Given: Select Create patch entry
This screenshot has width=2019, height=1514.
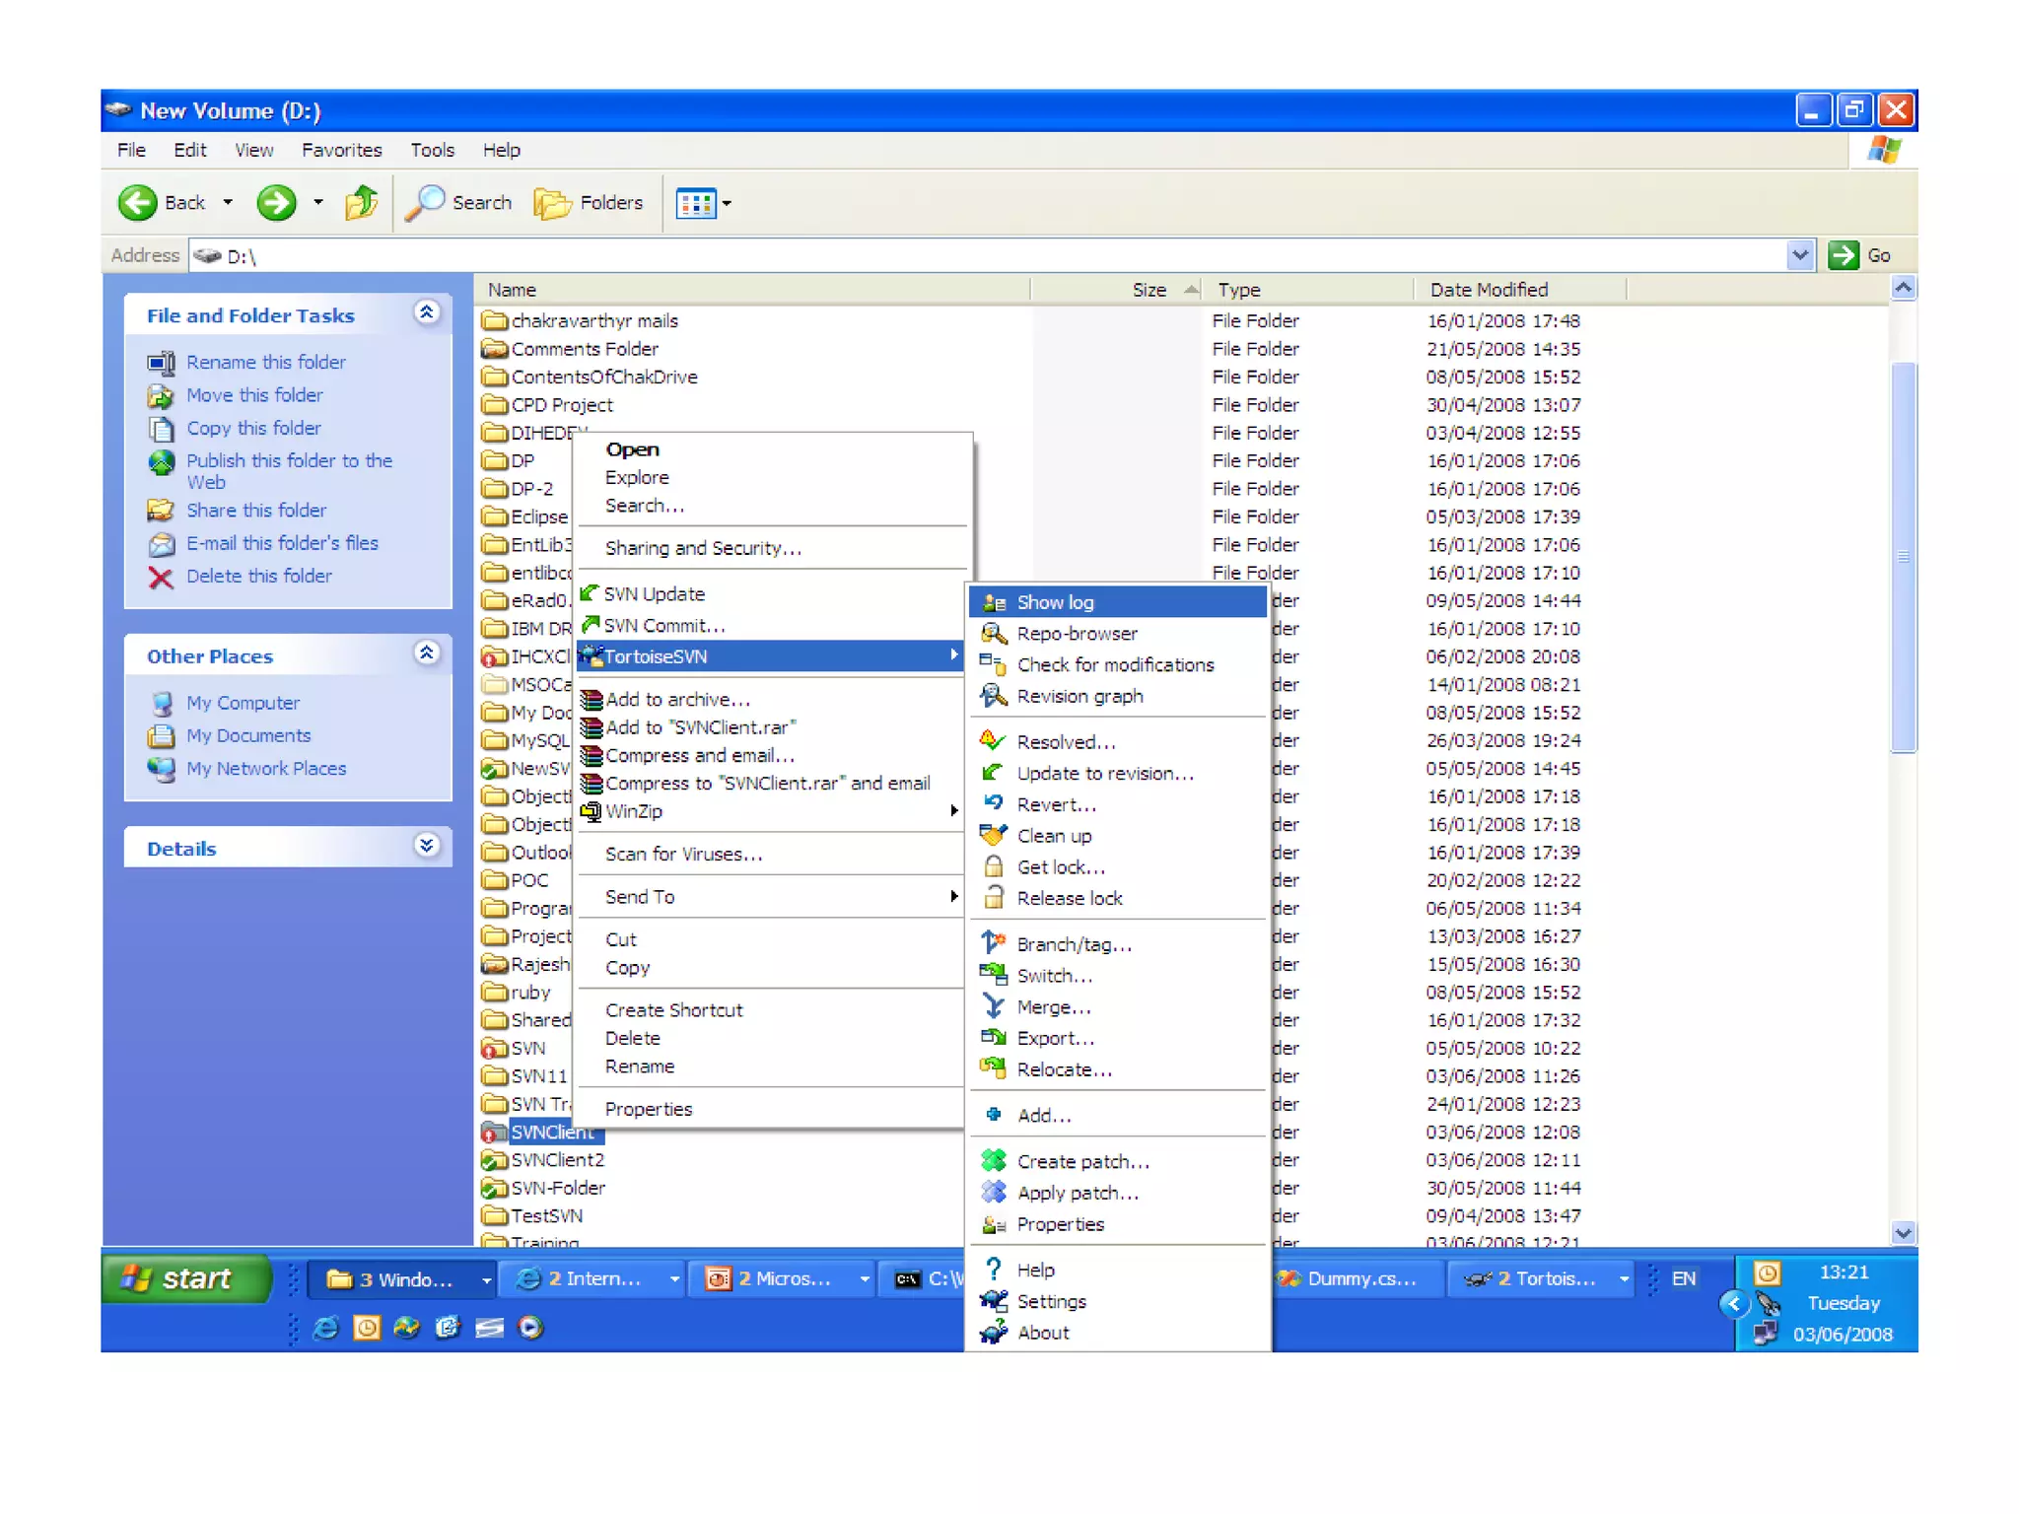Looking at the screenshot, I should tap(1082, 1161).
